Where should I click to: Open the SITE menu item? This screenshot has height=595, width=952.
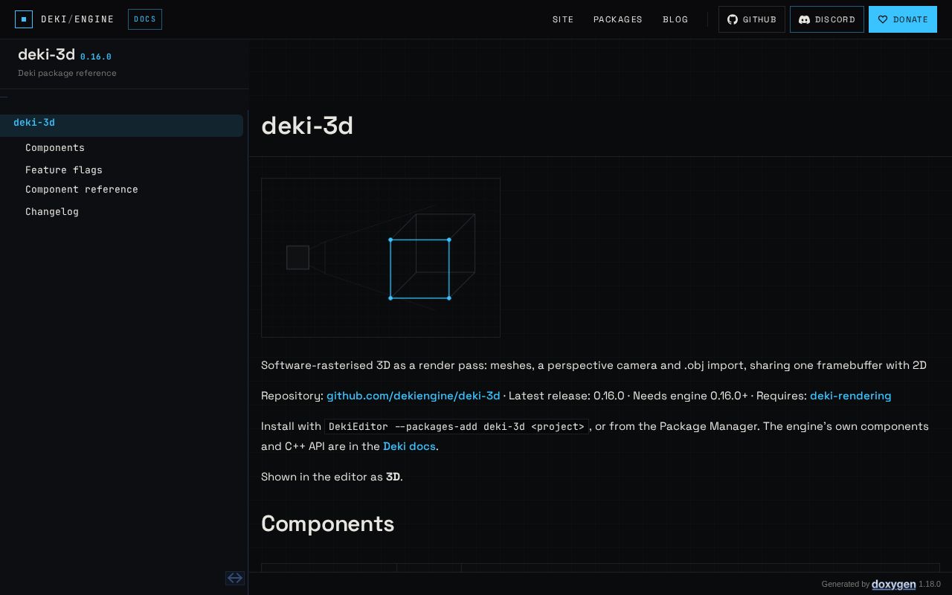point(563,19)
